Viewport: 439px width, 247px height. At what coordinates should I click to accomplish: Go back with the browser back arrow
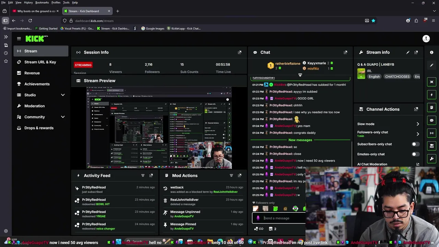pos(14,21)
